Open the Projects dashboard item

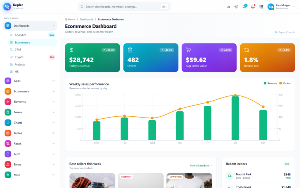(32, 65)
